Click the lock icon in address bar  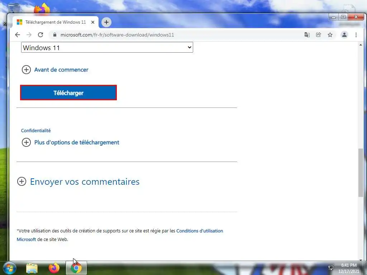click(55, 35)
